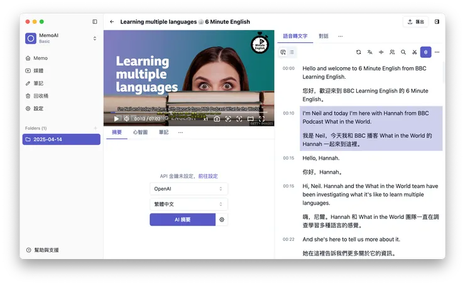Click the 你好，Hannah。 translation line
This screenshot has width=465, height=285.
click(x=322, y=172)
